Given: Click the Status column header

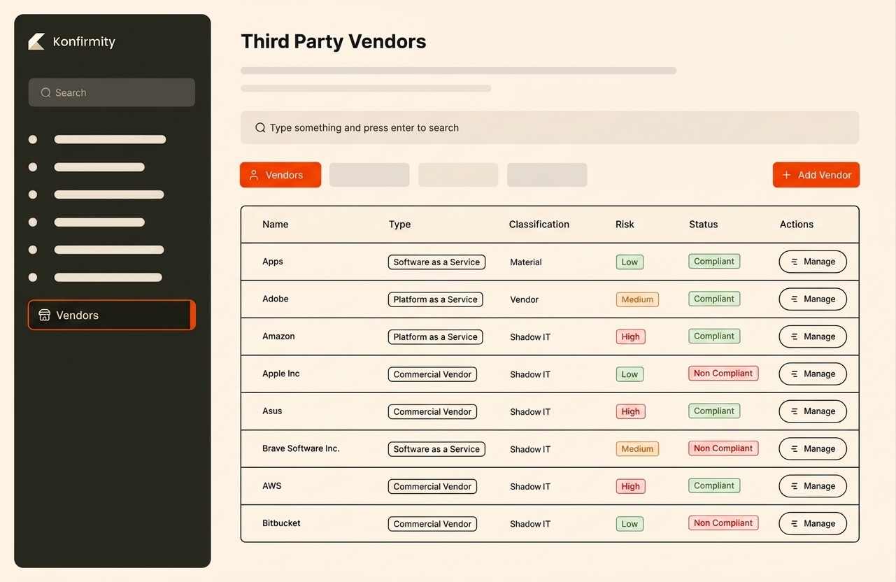Looking at the screenshot, I should coord(704,225).
